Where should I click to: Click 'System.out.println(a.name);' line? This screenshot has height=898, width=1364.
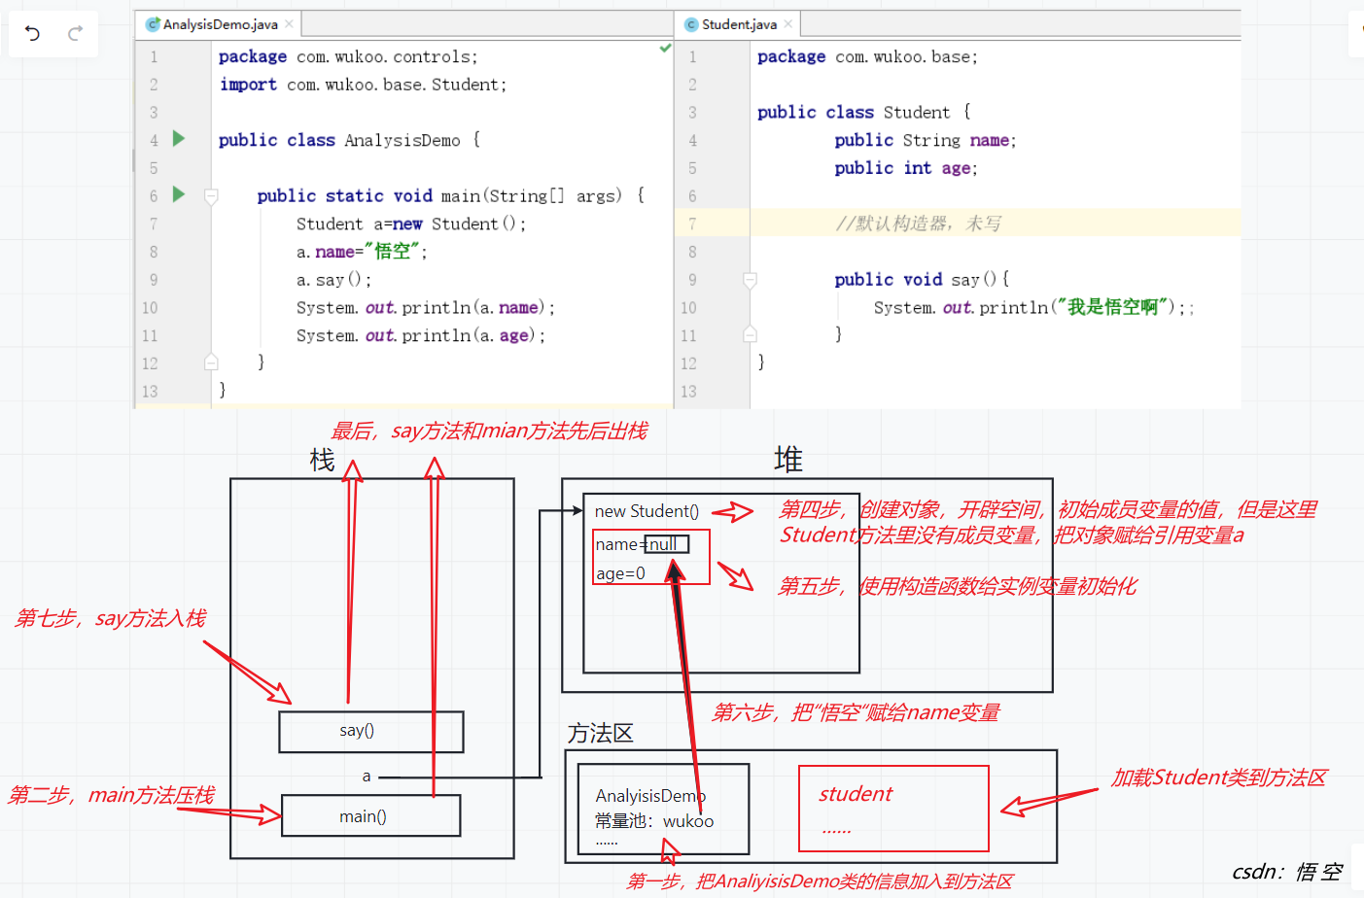[x=425, y=307]
